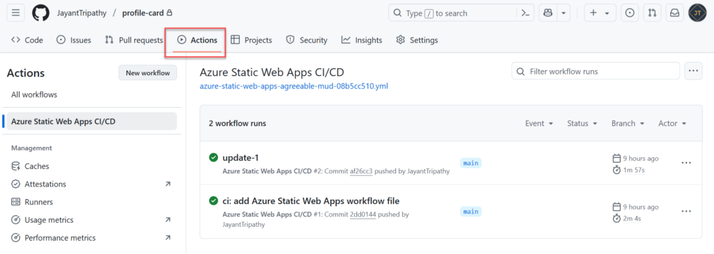Click the external arrow beside Usage metrics

pyautogui.click(x=167, y=220)
